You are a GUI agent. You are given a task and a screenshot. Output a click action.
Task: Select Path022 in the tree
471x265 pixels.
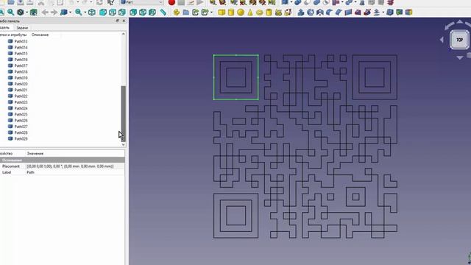pyautogui.click(x=21, y=96)
